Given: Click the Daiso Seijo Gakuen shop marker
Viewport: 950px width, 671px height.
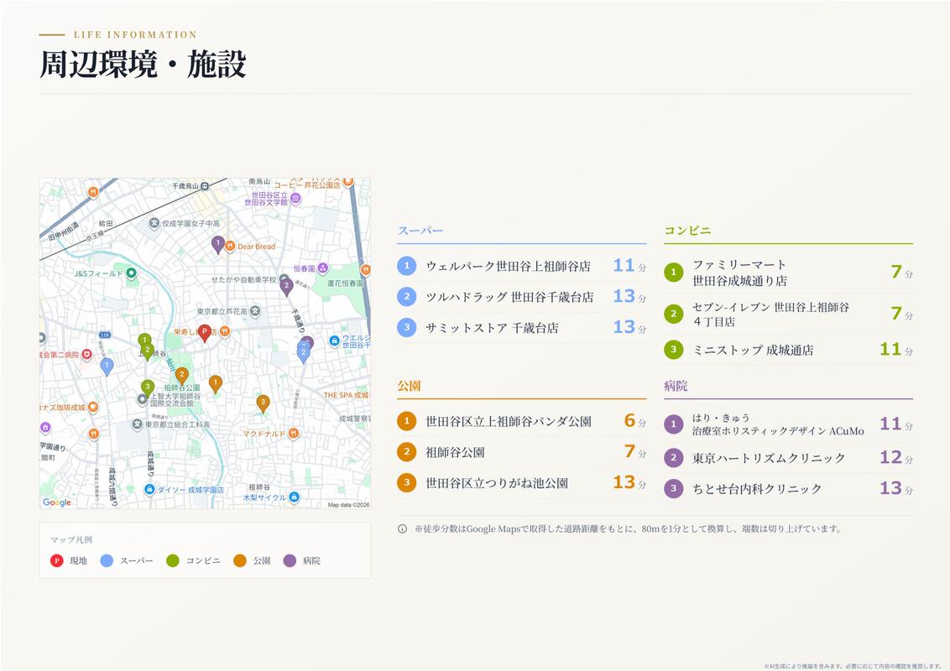Looking at the screenshot, I should pos(149,489).
